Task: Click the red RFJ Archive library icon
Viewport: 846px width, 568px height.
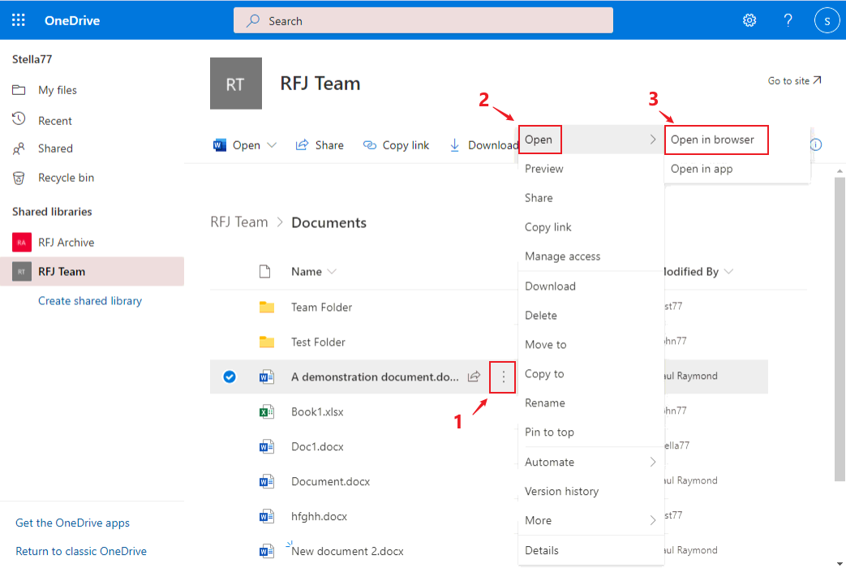Action: coord(22,243)
